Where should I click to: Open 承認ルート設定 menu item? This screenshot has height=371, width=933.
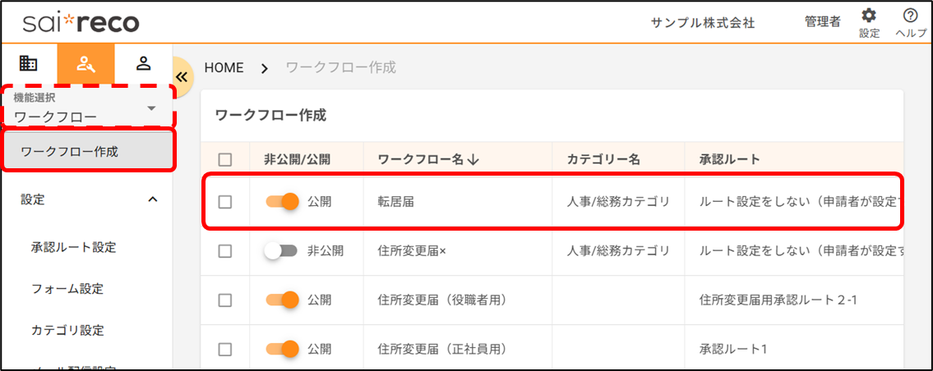click(x=73, y=247)
